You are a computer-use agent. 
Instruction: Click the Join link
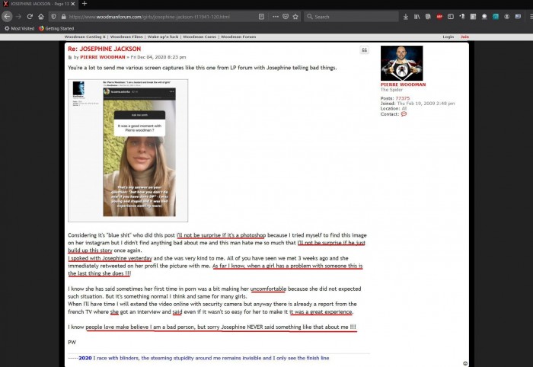point(464,37)
